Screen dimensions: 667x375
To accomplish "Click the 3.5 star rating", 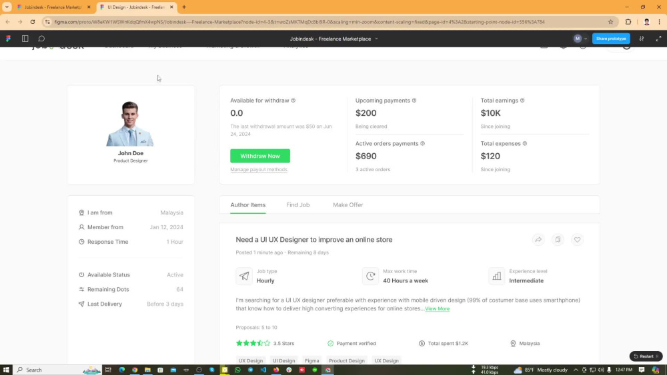I will (265, 343).
